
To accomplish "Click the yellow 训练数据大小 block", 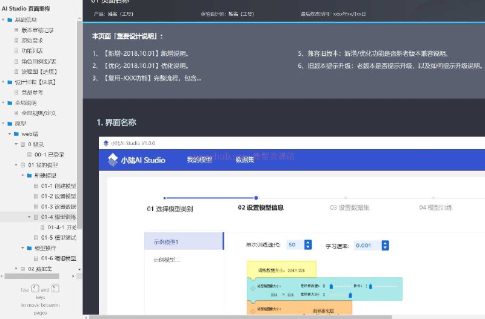I will (x=281, y=269).
